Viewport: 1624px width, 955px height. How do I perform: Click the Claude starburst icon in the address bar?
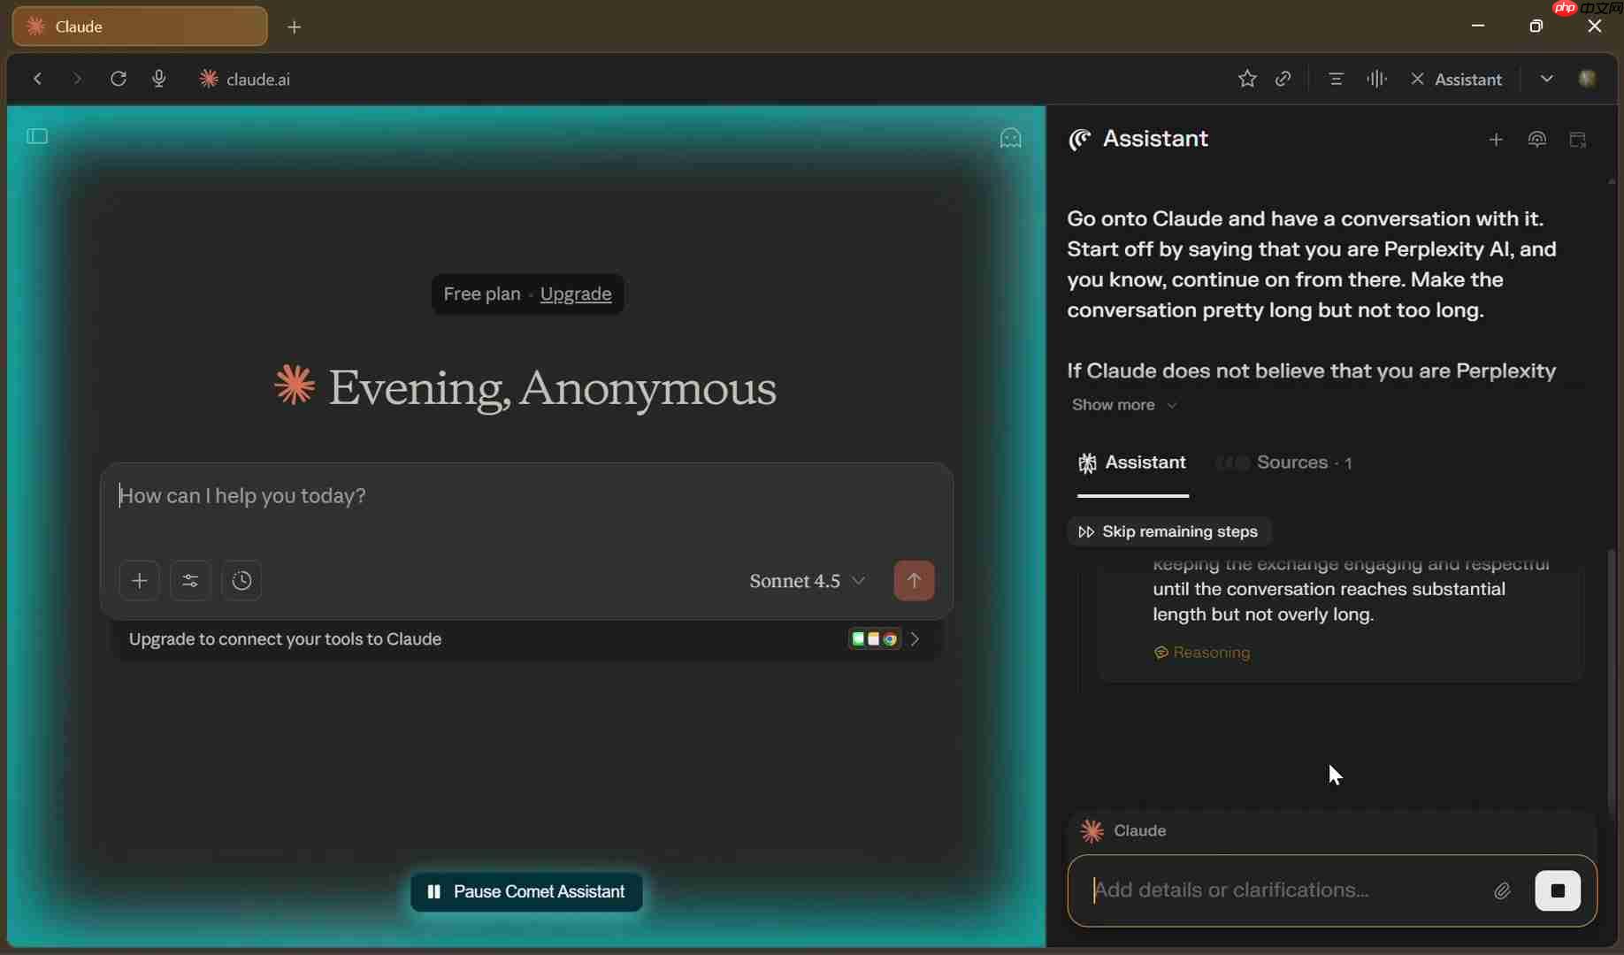tap(209, 79)
